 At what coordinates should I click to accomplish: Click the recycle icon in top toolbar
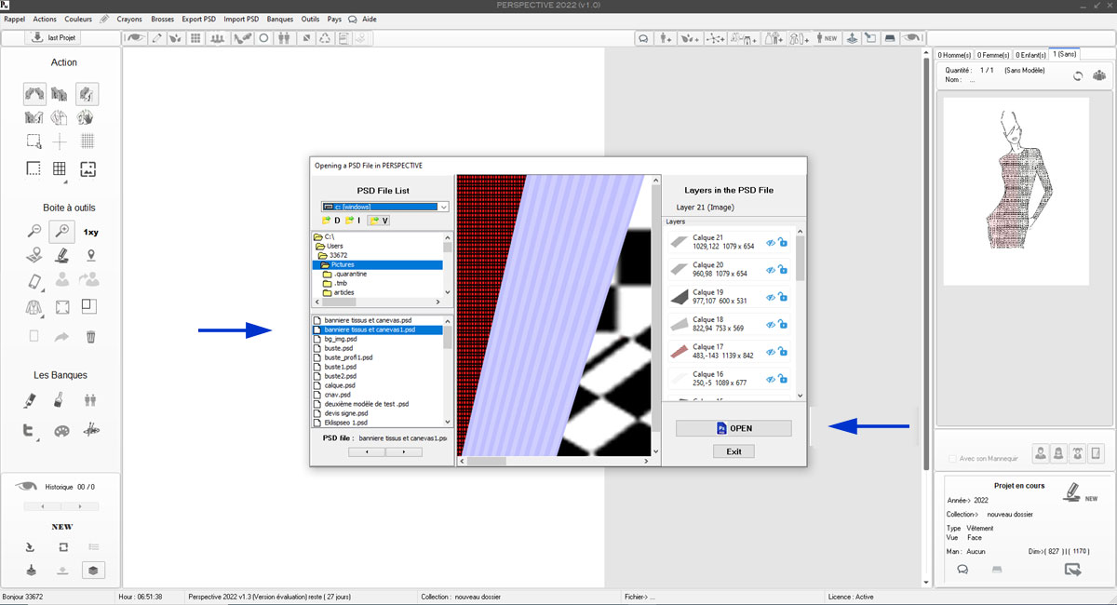(x=325, y=38)
